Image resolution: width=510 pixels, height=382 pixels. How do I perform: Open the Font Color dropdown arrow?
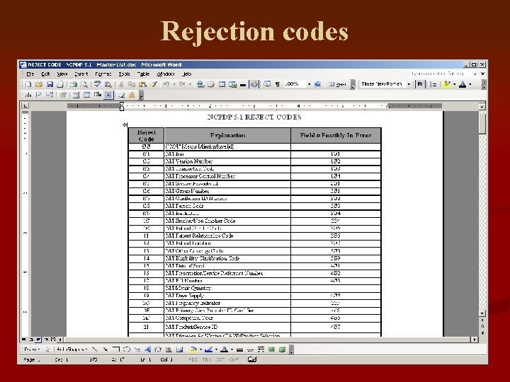click(470, 84)
